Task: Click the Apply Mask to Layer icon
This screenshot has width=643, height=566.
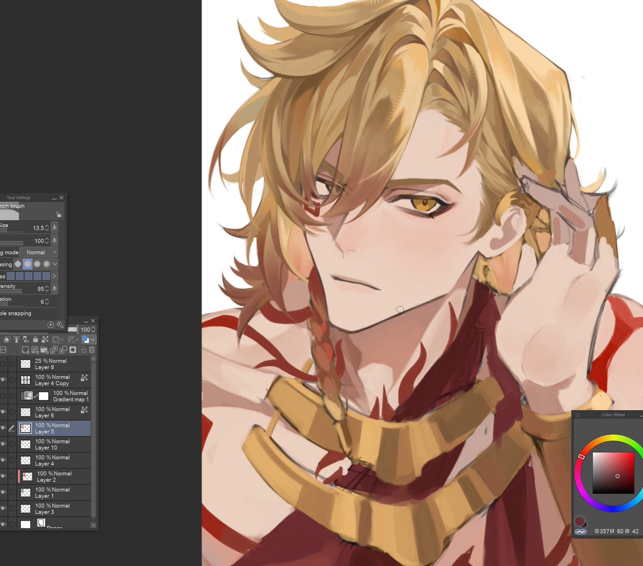Action: [x=83, y=350]
